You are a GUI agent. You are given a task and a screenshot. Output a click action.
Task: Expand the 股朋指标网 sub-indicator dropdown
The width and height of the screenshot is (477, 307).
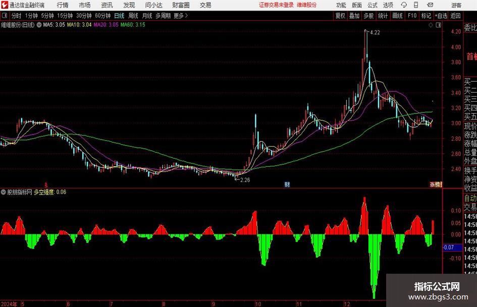pyautogui.click(x=4, y=192)
